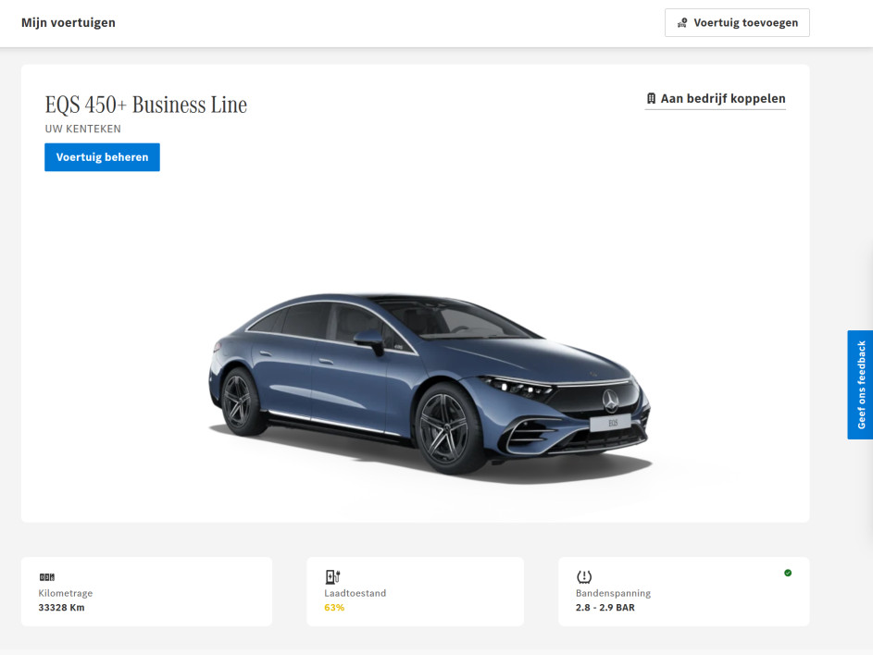Click the odometer icon above Kilometrage

click(x=47, y=577)
